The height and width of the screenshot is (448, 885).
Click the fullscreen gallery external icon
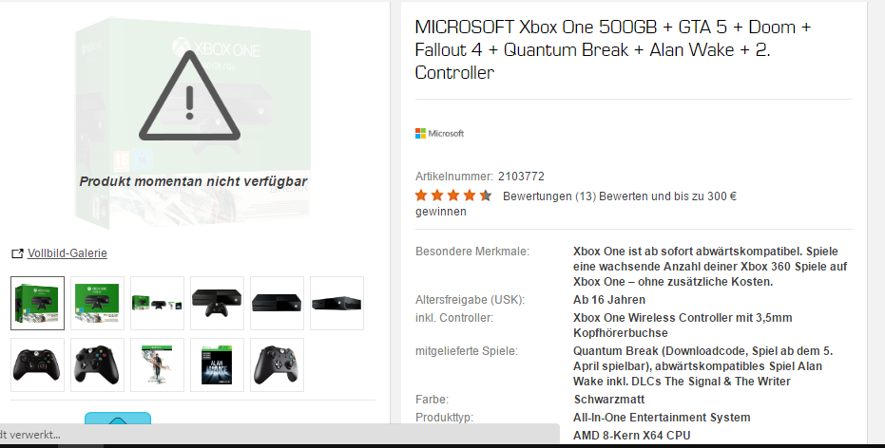tap(17, 253)
